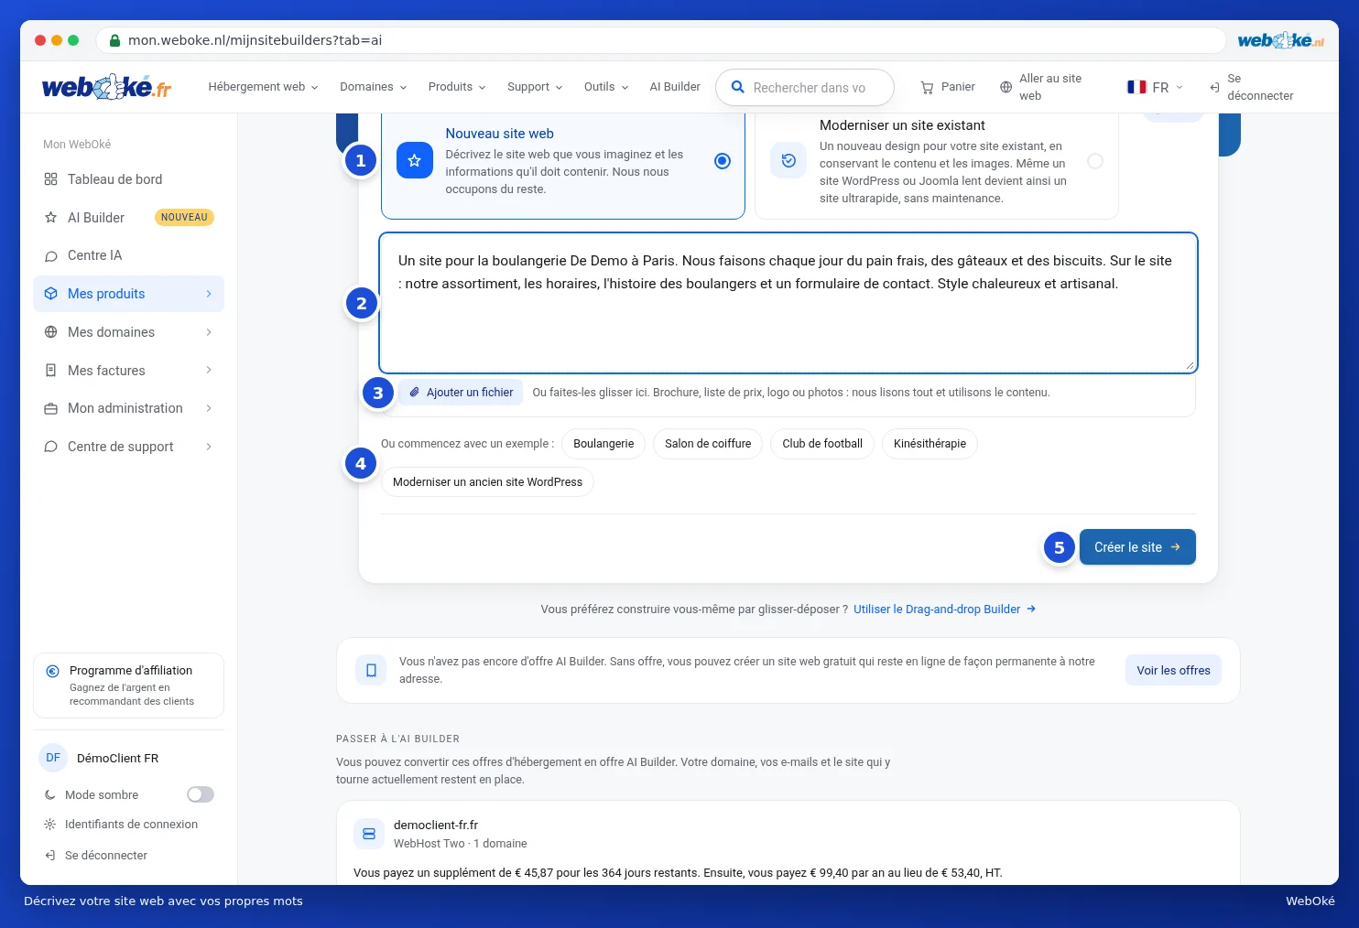Click the Programme d'affiliation euro icon
The height and width of the screenshot is (928, 1359).
click(x=53, y=671)
